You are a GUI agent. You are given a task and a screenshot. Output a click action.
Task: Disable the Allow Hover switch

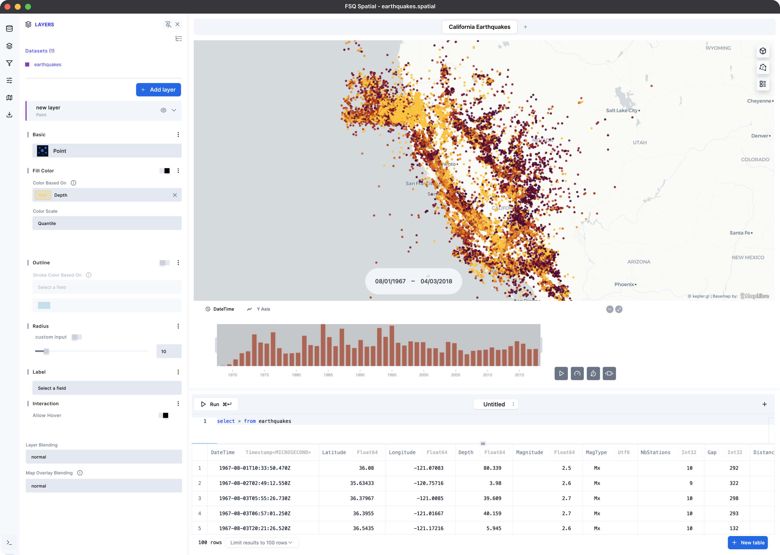pos(164,415)
